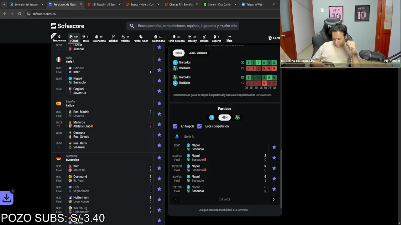The width and height of the screenshot is (401, 225).
Task: Favorite the Köln vs Mainz 05 match
Action: (159, 168)
